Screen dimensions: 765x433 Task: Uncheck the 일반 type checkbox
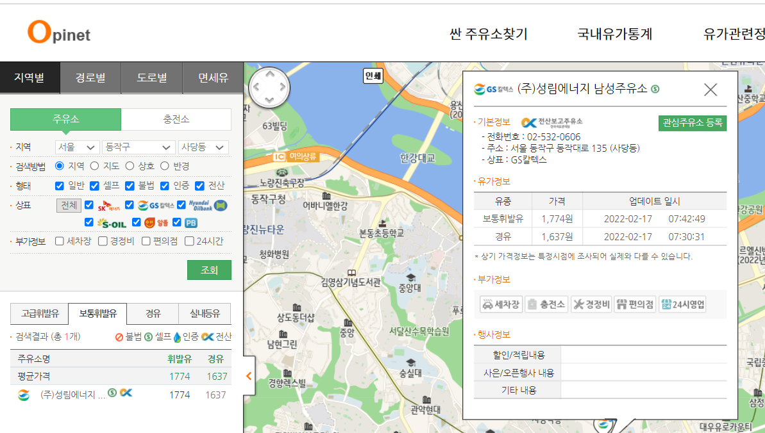(x=60, y=186)
